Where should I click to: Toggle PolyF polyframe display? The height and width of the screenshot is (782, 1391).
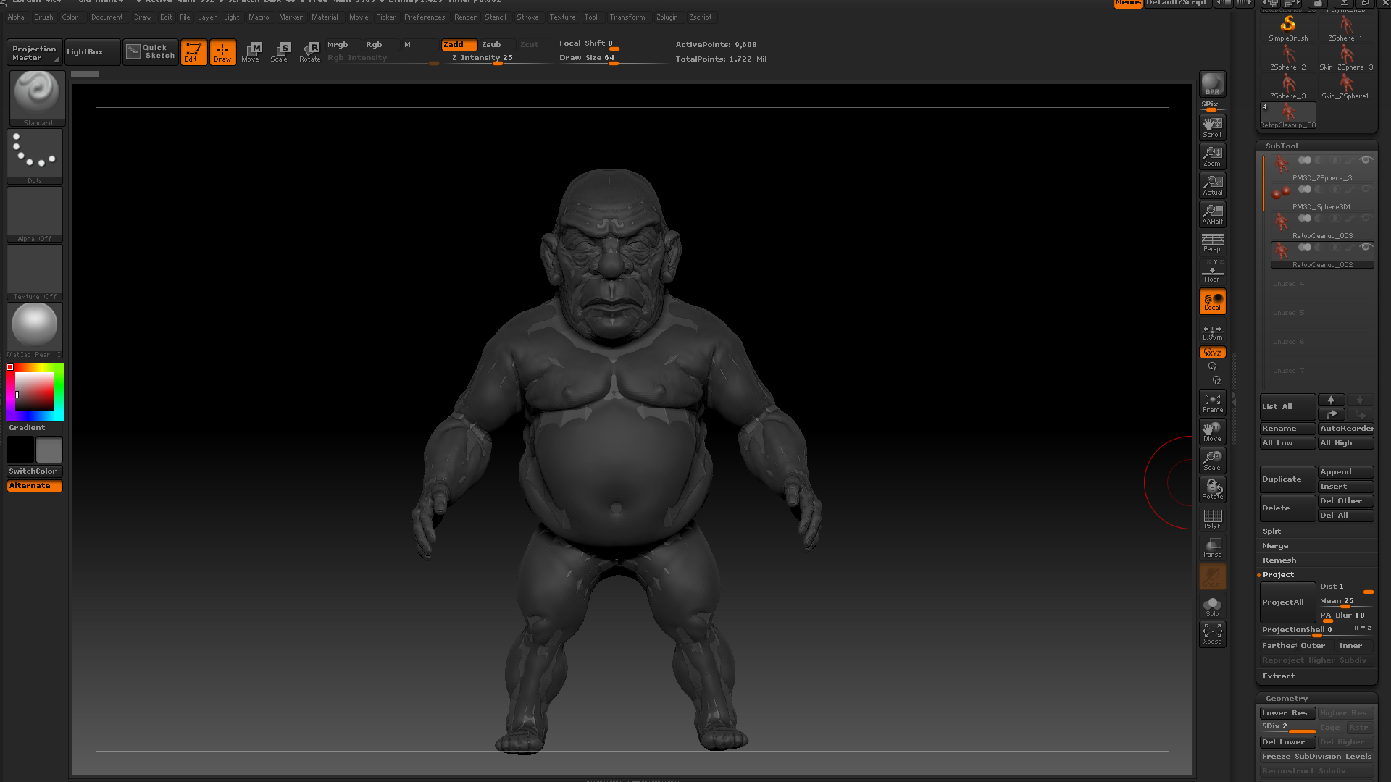[x=1212, y=518]
